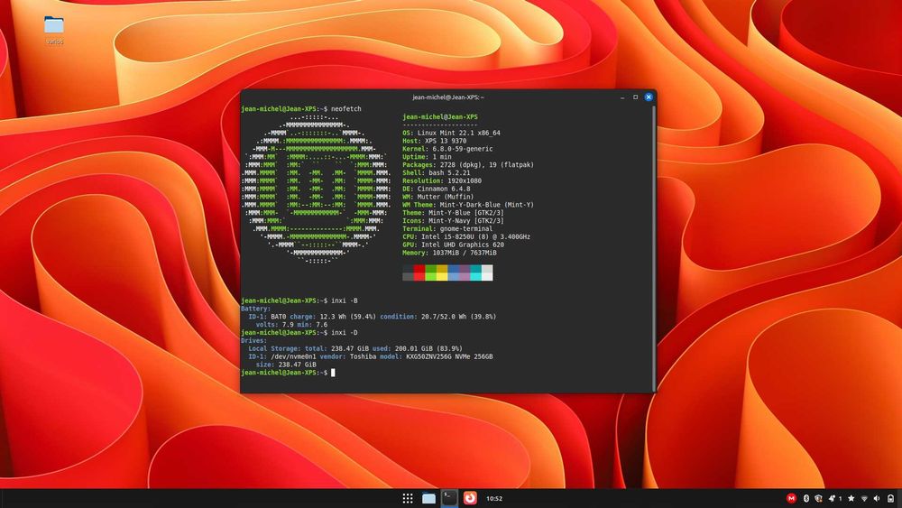Click the 'Drives:' heading in terminal output
This screenshot has height=508, width=902.
pos(253,340)
